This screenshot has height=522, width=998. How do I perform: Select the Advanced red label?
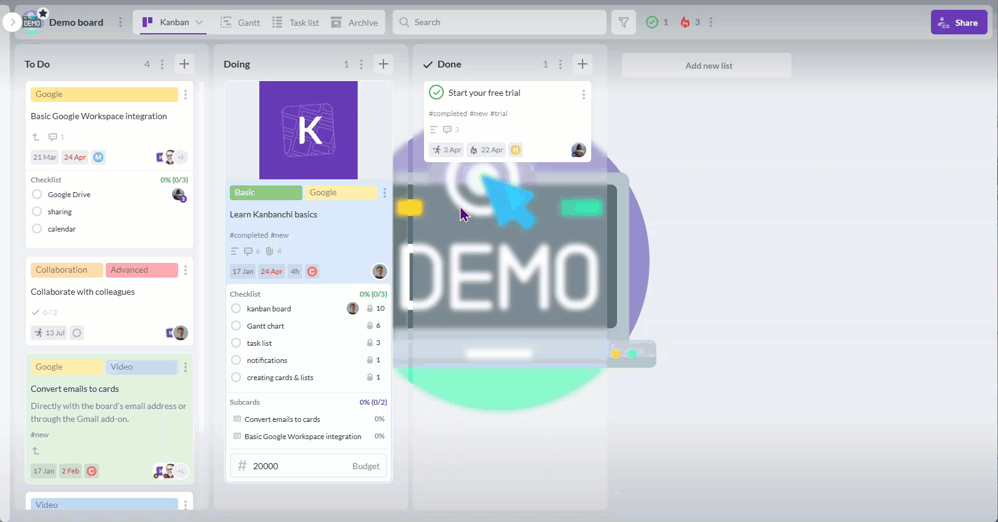tap(142, 270)
